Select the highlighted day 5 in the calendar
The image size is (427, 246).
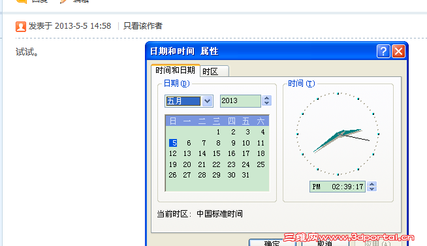[173, 143]
